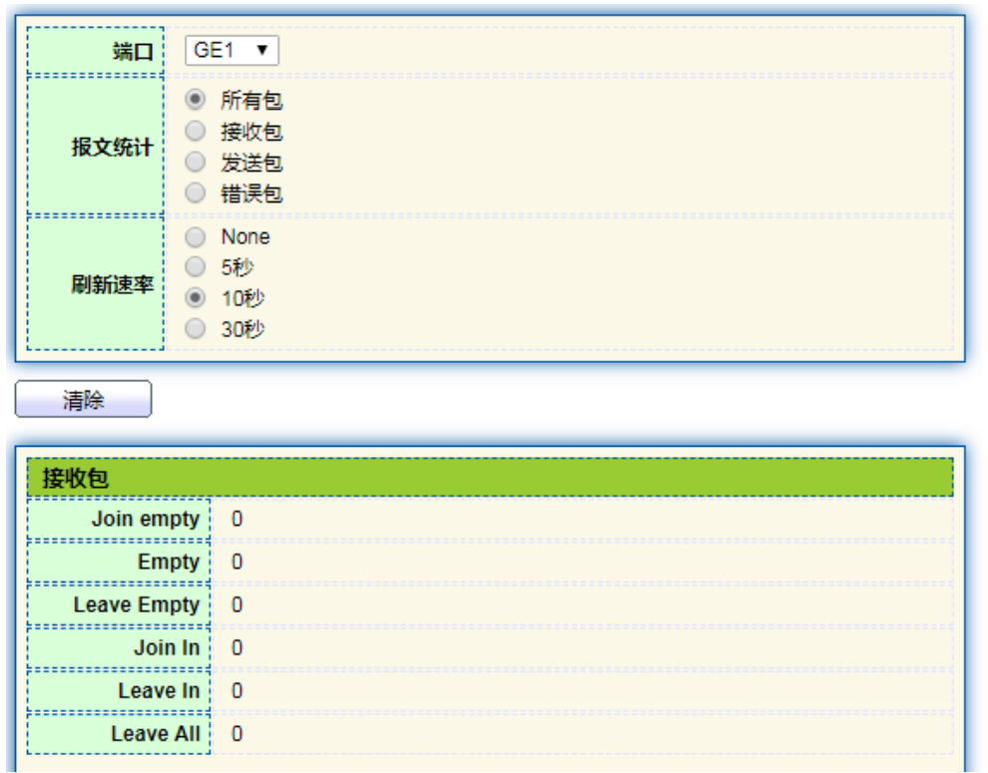Select the 5秒 refresh rate
The width and height of the screenshot is (988, 773).
click(x=197, y=267)
